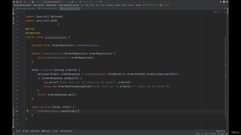Click the teal plugin icon at top right

pos(227,2)
